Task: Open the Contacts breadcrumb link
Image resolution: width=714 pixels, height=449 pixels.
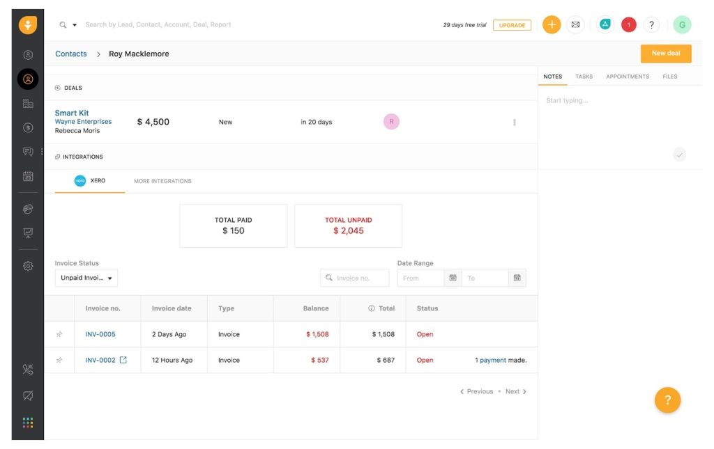Action: [71, 54]
